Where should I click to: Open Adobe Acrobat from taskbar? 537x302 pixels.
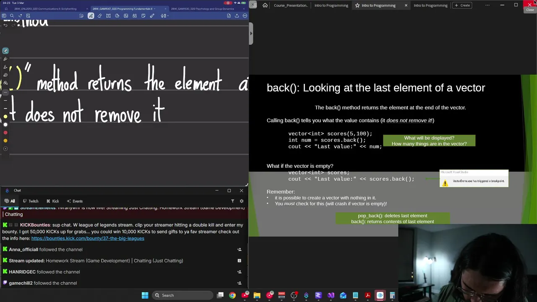pyautogui.click(x=368, y=295)
